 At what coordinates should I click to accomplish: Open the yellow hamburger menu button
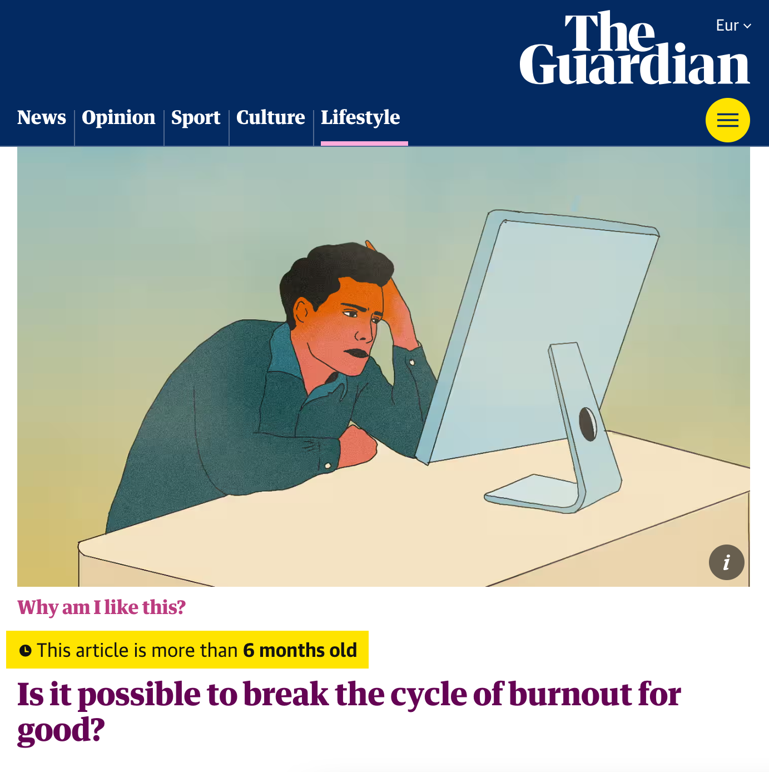tap(727, 120)
